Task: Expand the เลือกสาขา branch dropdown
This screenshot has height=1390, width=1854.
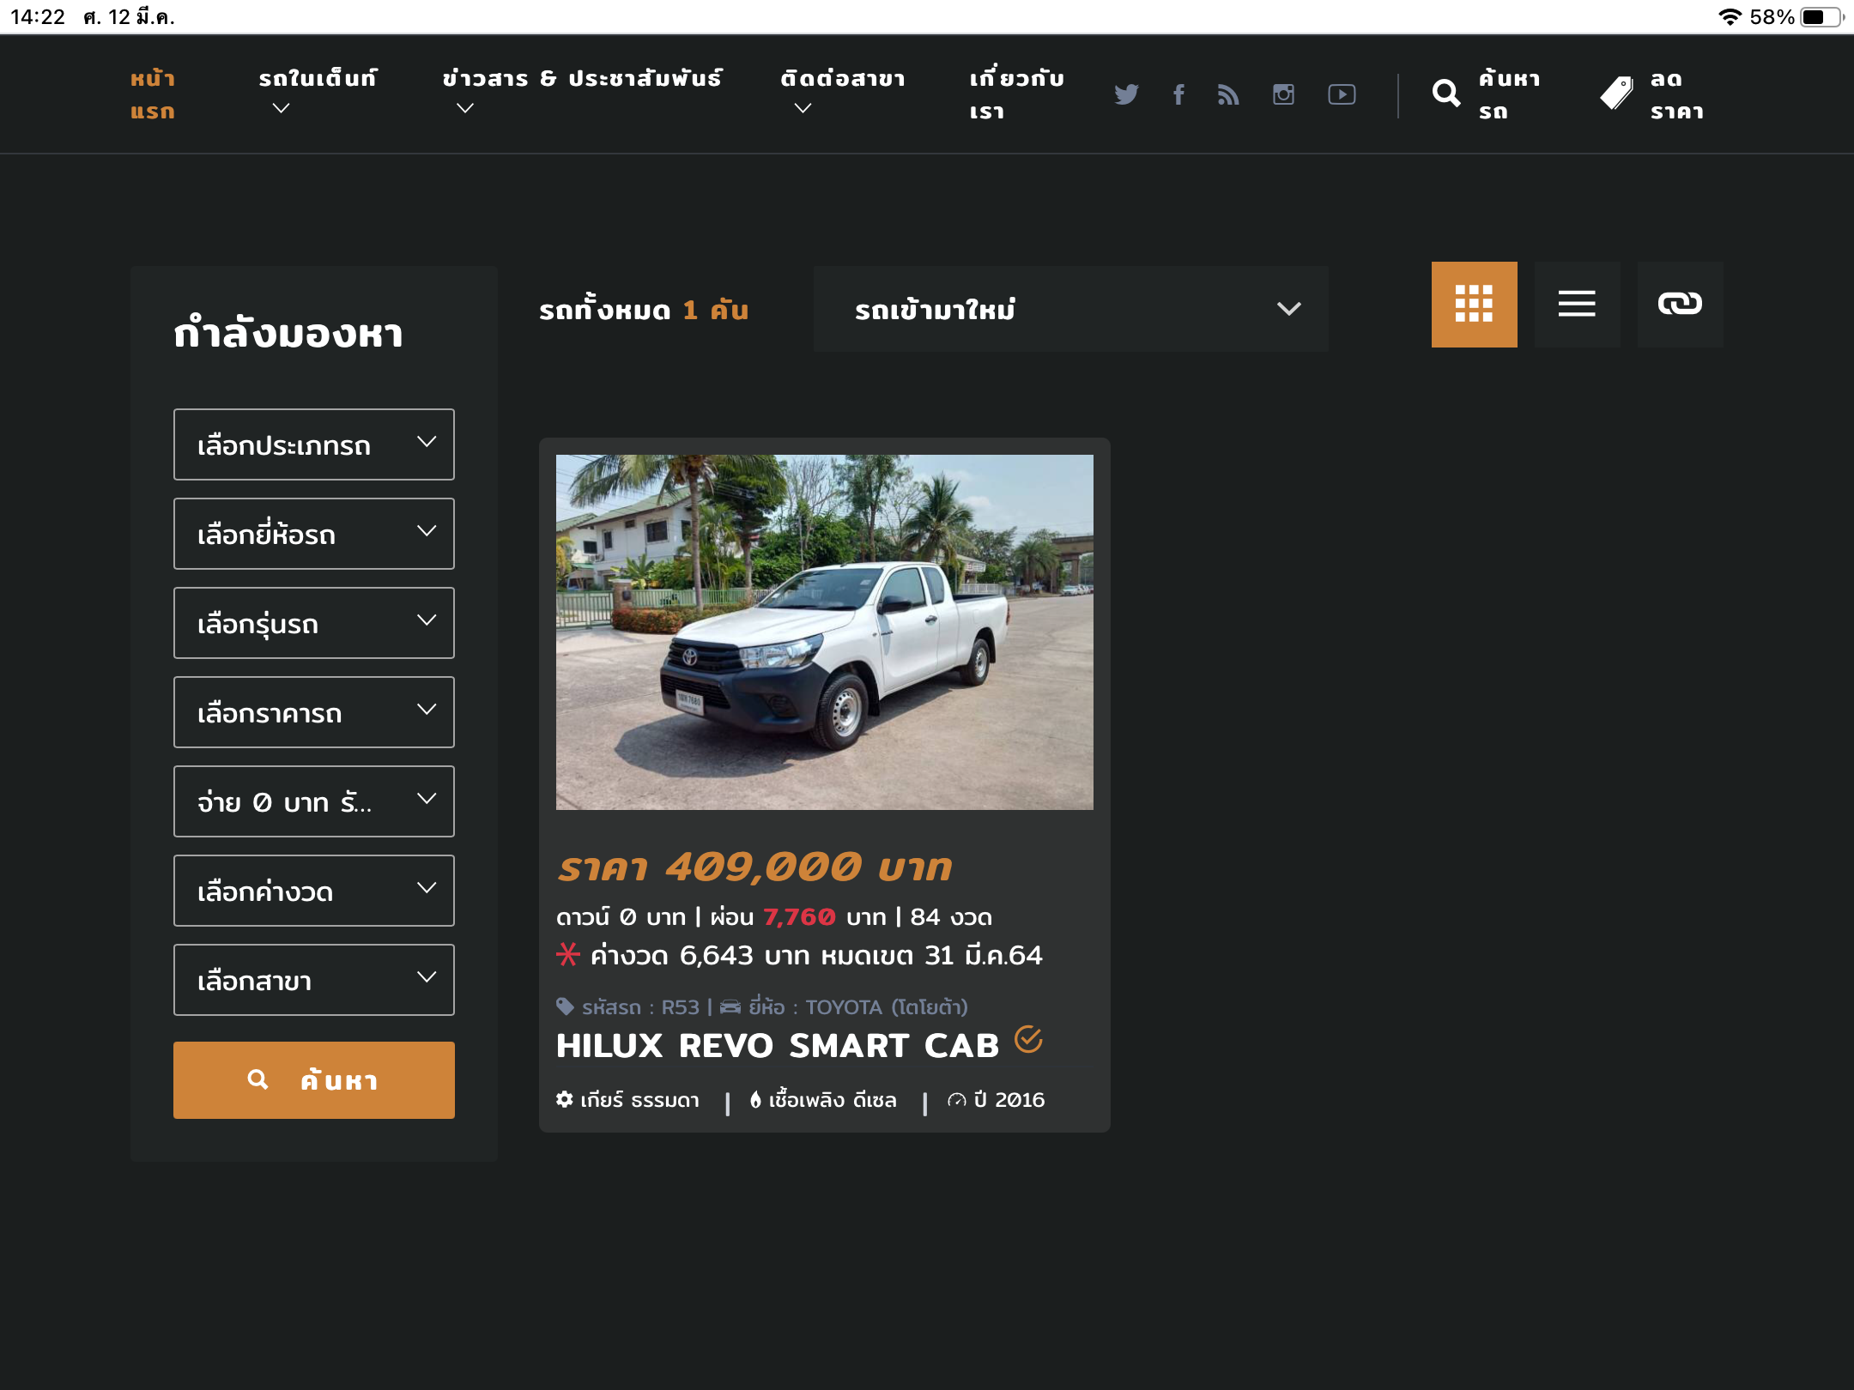Action: [x=314, y=980]
